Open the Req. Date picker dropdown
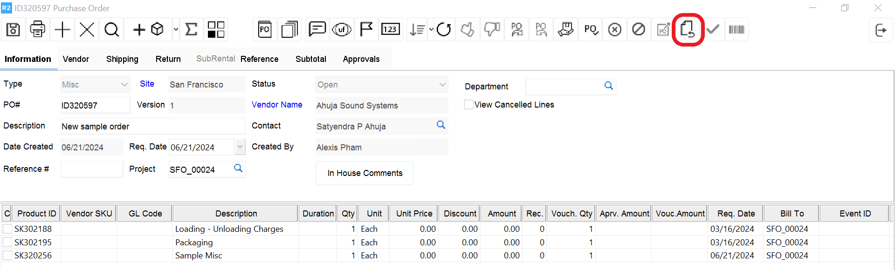 tap(240, 147)
